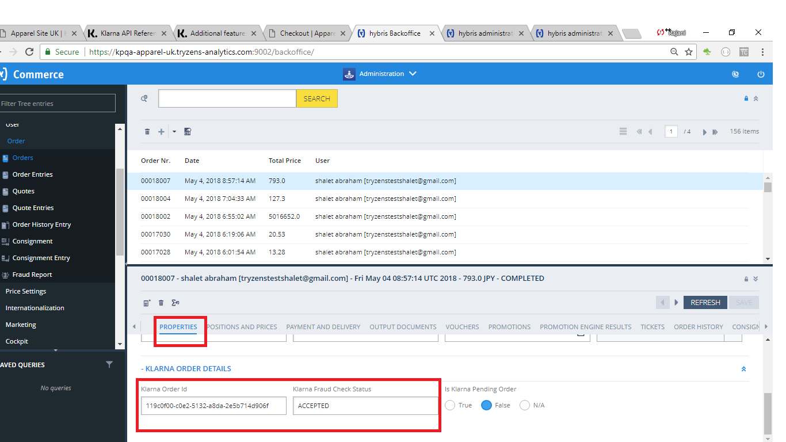The image size is (786, 442).
Task: Export the order list to CSV
Action: (x=188, y=132)
